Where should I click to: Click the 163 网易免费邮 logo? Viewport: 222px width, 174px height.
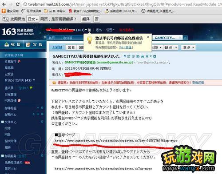click(x=18, y=32)
